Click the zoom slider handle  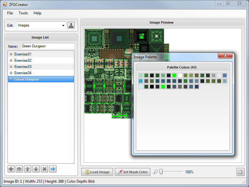(161, 172)
